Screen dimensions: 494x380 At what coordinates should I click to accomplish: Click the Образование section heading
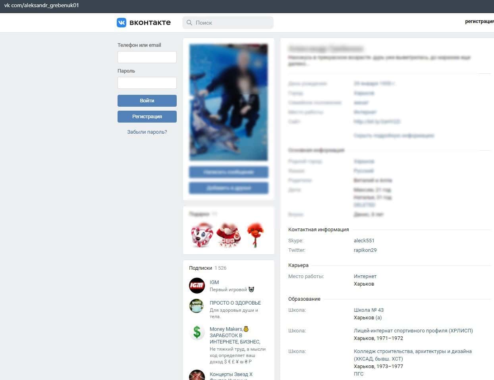[304, 299]
